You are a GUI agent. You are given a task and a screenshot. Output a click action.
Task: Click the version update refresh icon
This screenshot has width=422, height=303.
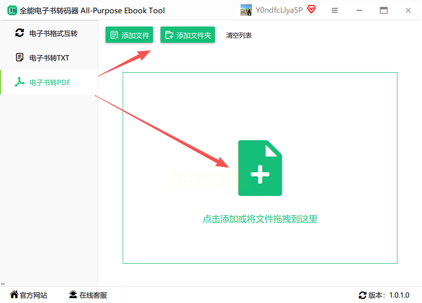coord(363,295)
